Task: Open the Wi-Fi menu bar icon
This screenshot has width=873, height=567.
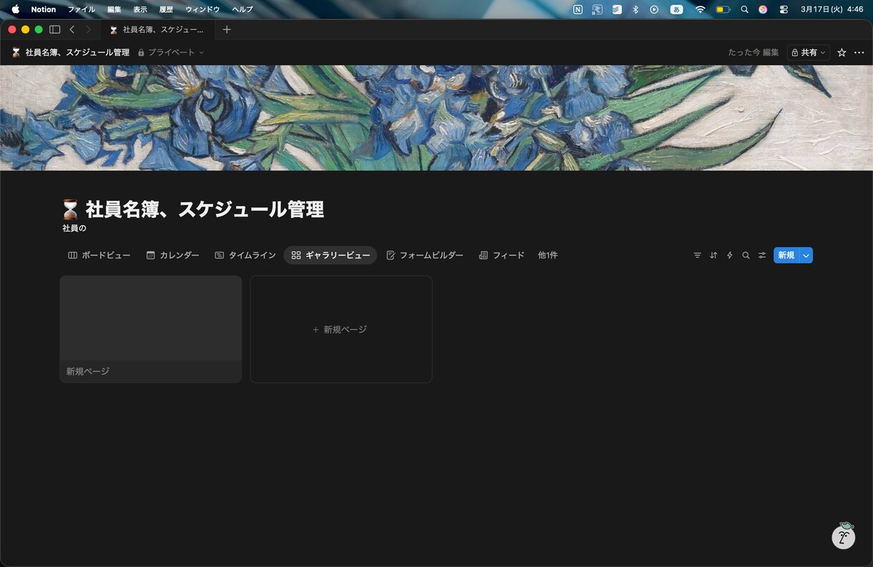Action: point(700,9)
